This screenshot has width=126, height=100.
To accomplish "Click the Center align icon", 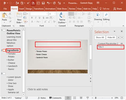I will 74,21.
